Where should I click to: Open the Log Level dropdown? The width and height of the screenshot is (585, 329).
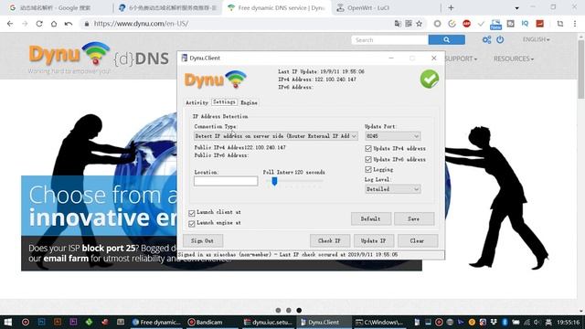pyautogui.click(x=393, y=189)
